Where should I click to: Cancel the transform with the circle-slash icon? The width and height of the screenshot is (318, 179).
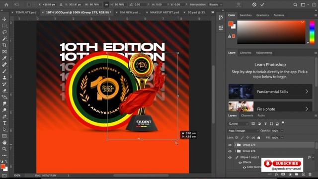pos(254,4)
